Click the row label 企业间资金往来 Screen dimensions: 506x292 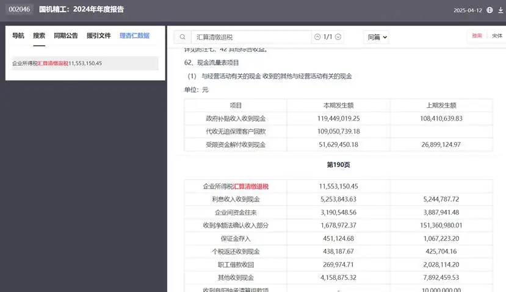pos(236,212)
